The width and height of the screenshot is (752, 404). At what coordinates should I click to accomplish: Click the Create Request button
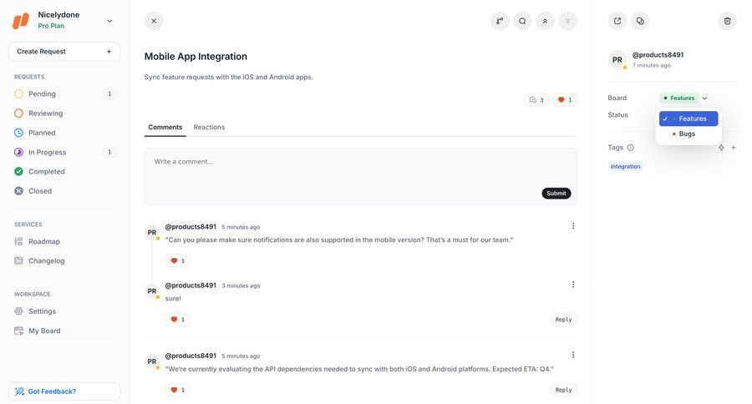coord(64,52)
